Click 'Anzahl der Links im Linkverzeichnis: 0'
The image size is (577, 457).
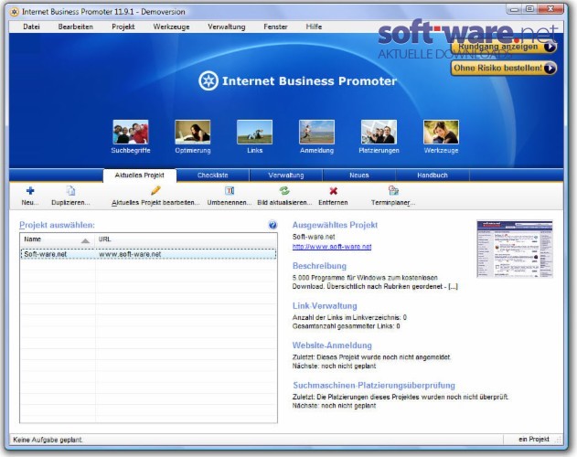pyautogui.click(x=349, y=317)
